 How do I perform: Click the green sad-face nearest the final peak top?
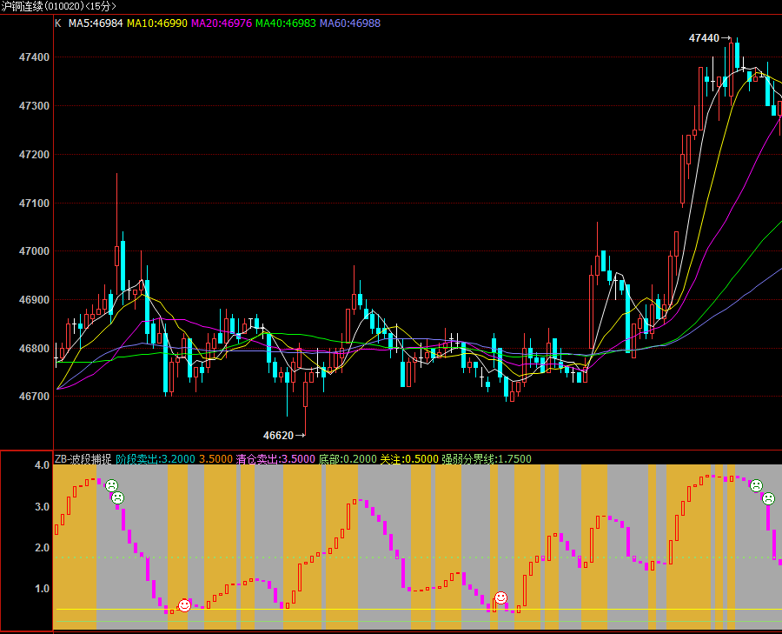click(757, 485)
